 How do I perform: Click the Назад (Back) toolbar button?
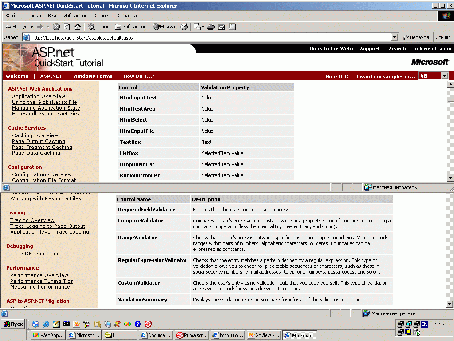[x=16, y=27]
